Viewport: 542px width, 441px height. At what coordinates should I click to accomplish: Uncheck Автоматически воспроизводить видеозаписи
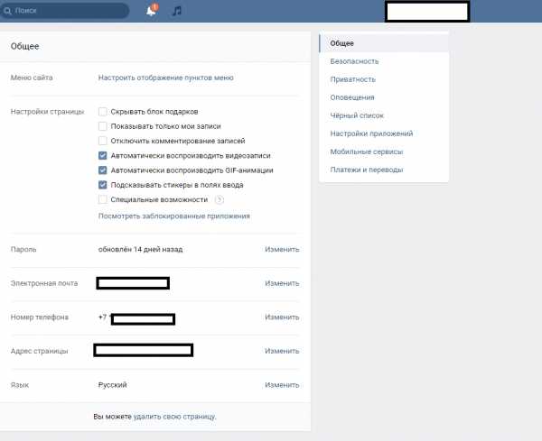(x=103, y=156)
